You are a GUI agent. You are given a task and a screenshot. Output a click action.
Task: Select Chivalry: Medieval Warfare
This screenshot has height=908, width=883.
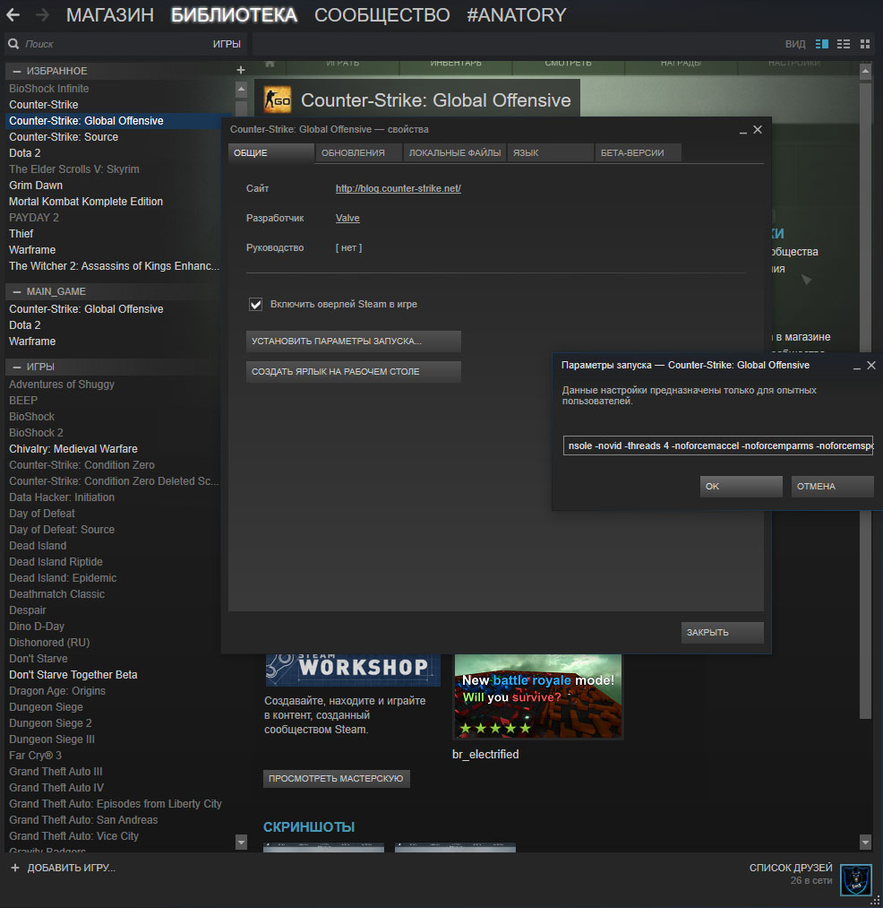pos(73,449)
